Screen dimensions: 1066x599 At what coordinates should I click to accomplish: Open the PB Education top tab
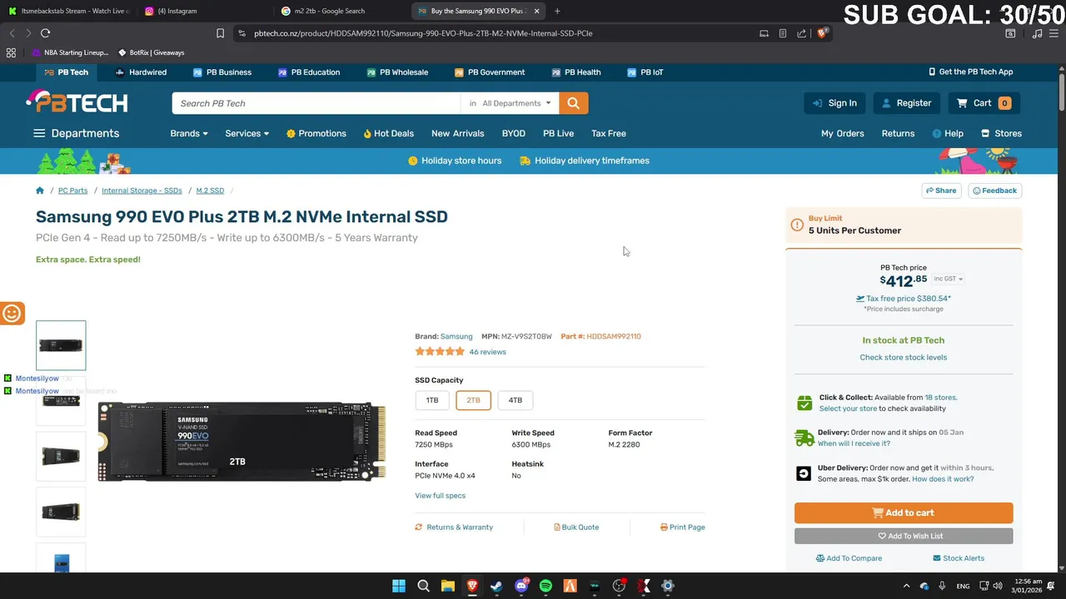(309, 72)
